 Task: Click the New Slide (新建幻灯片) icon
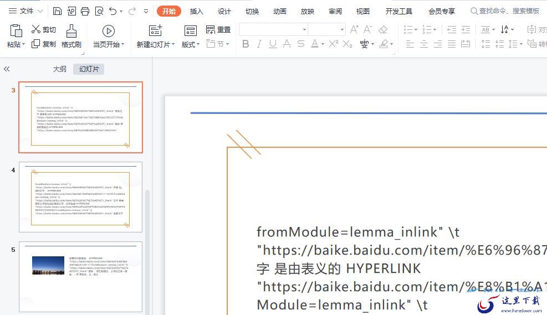(155, 30)
